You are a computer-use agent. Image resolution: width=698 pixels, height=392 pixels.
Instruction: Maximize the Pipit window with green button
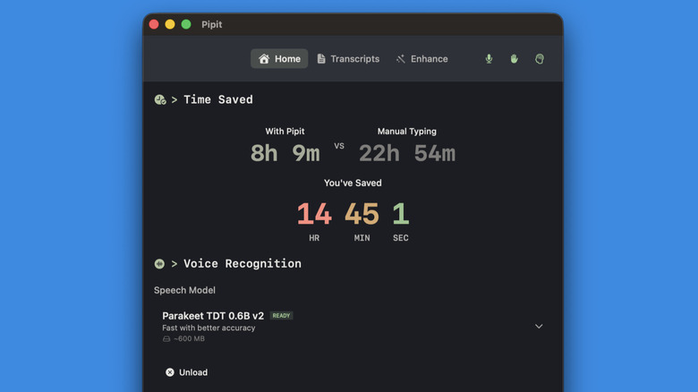point(186,24)
